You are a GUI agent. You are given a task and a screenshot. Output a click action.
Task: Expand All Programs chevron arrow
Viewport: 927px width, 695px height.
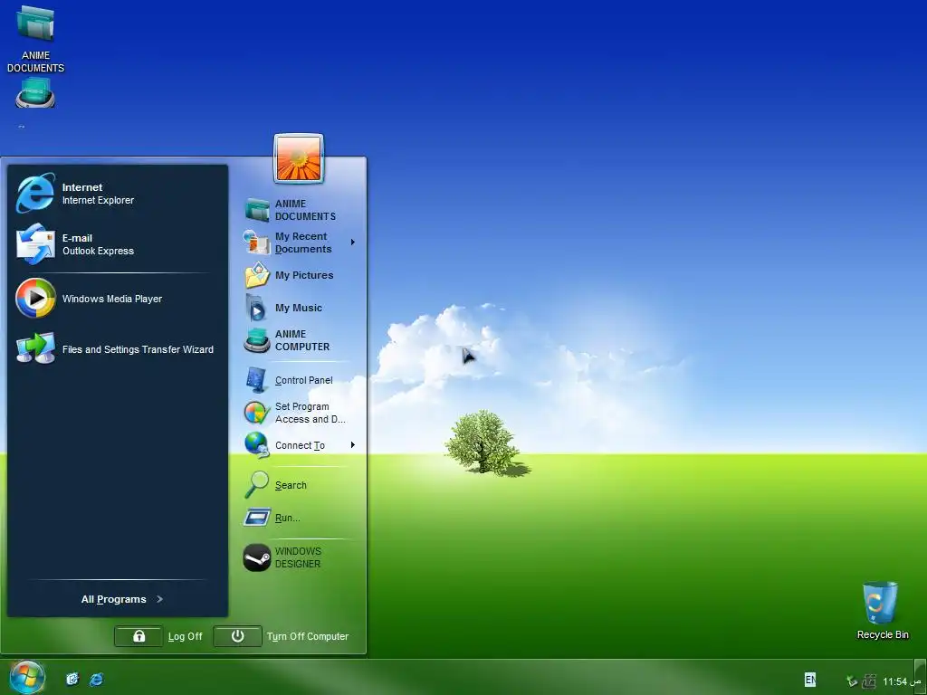click(159, 599)
